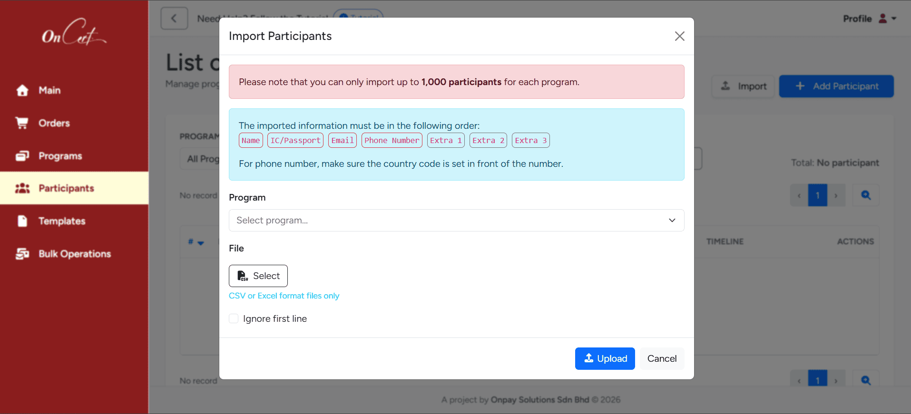Click the Import Participants dialog title
This screenshot has height=414, width=911.
click(280, 36)
